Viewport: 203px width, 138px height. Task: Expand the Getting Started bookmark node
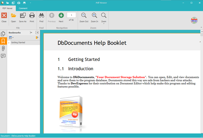tap(9, 43)
